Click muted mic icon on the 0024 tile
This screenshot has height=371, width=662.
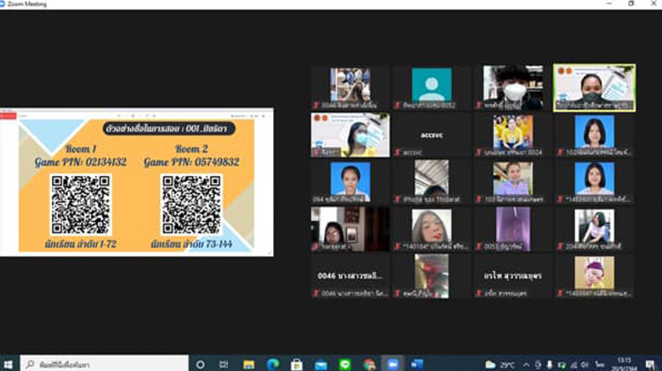(x=478, y=152)
